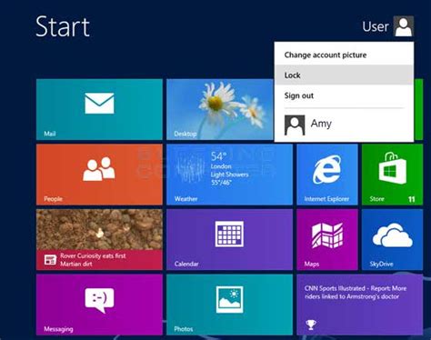The height and width of the screenshot is (340, 431).
Task: Launch Internet Explorer tile
Action: 327,175
